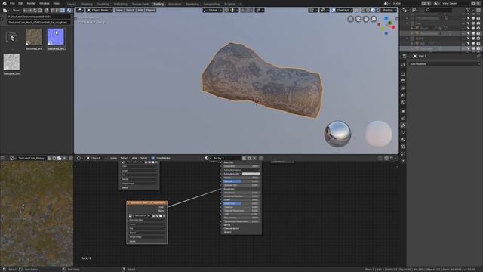Switch to the UV Editing workspace tab
This screenshot has height=272, width=483.
120,4
